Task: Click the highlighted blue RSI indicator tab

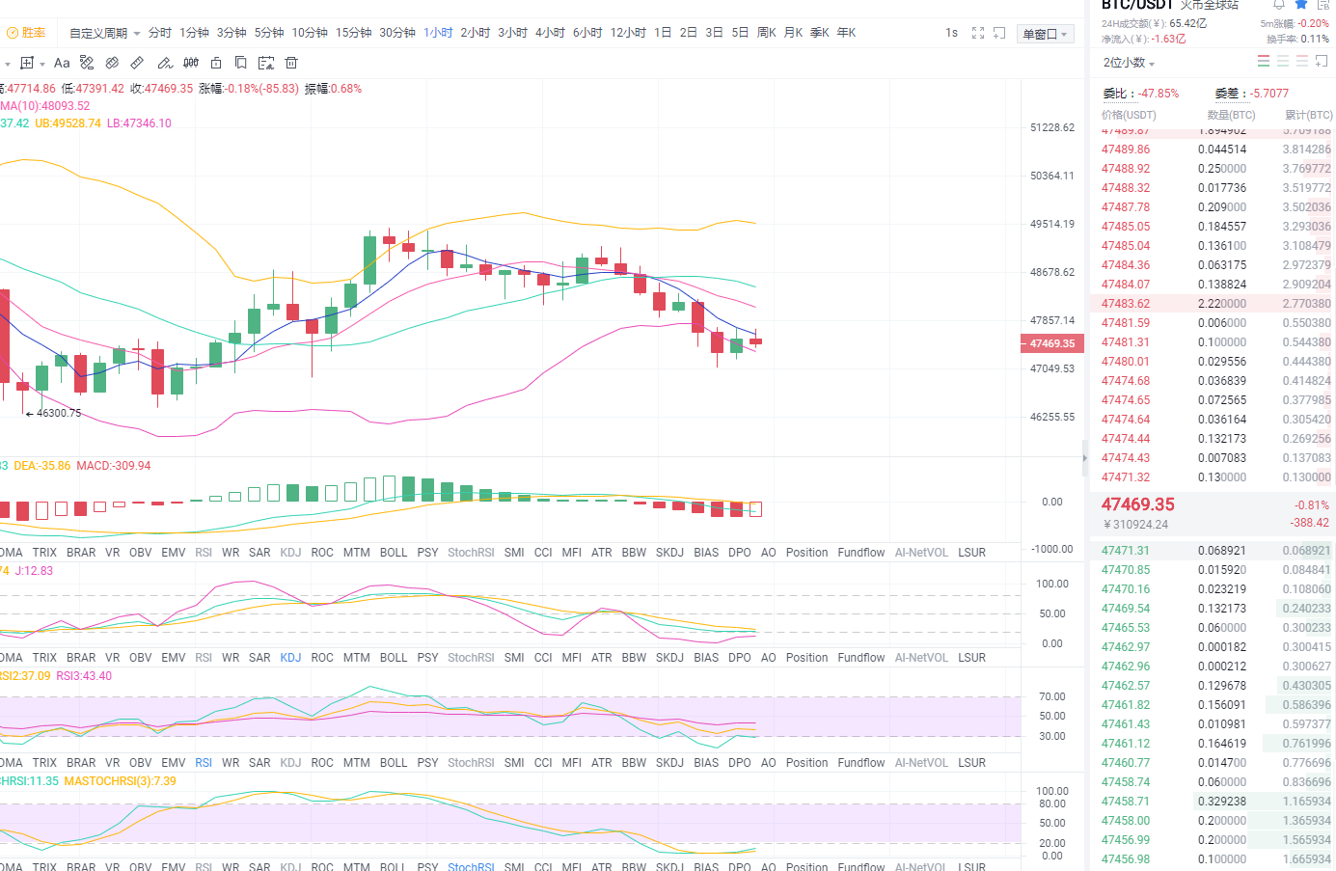Action: [x=204, y=763]
